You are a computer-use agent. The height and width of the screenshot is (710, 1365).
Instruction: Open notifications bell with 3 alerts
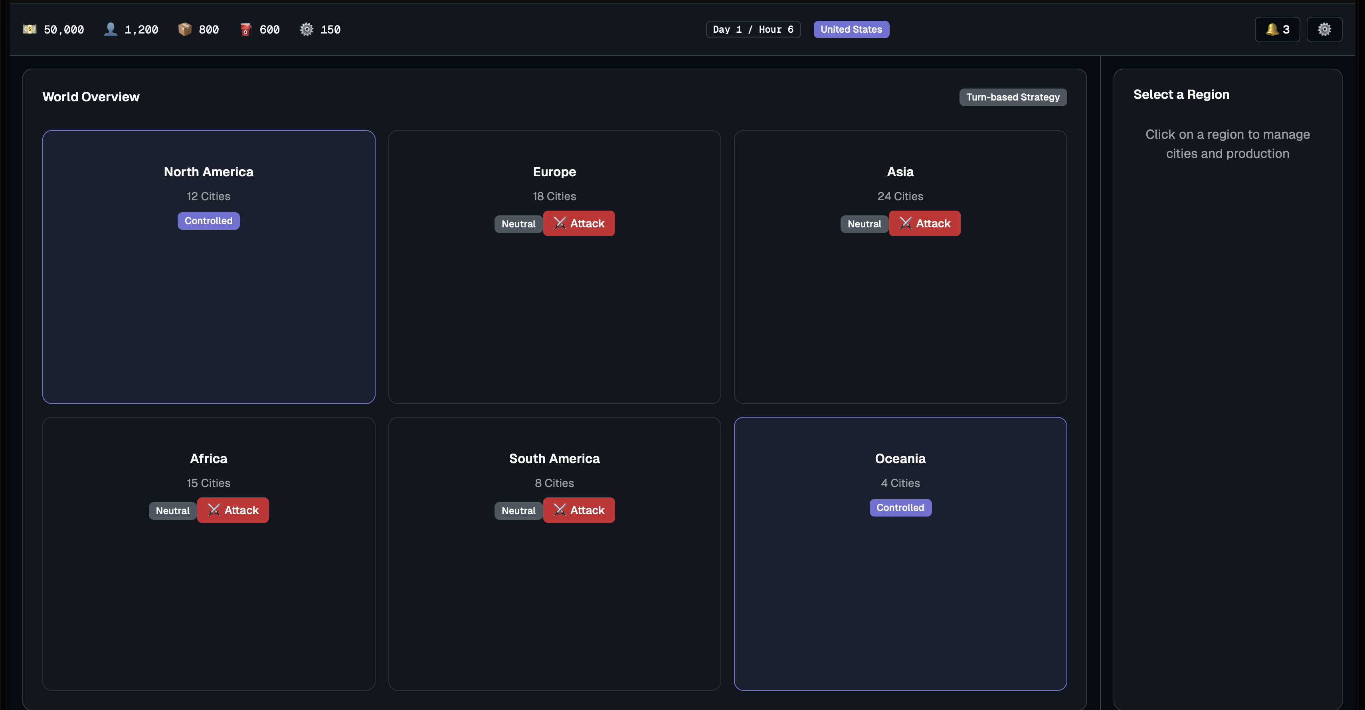[x=1277, y=29]
